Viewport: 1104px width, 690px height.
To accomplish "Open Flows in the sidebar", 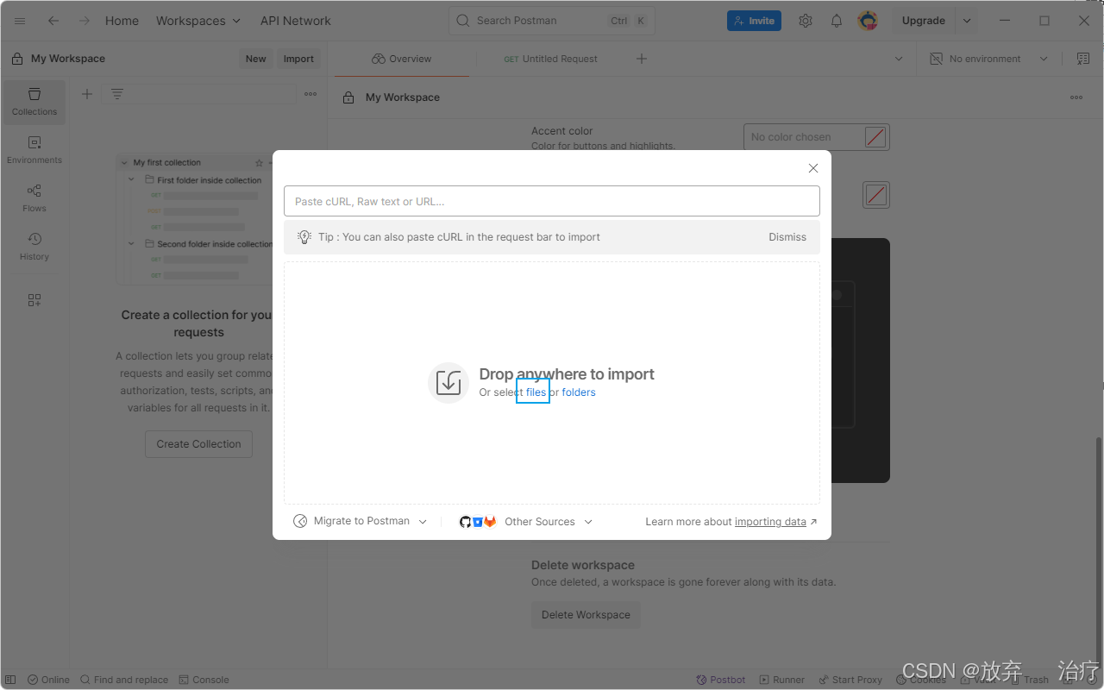I will [x=34, y=198].
